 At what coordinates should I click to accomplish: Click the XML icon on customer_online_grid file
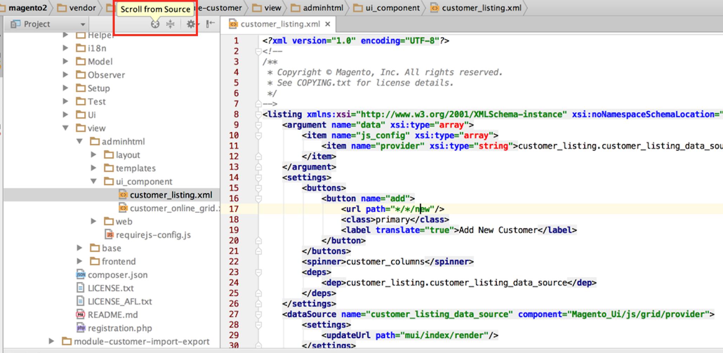coord(122,208)
